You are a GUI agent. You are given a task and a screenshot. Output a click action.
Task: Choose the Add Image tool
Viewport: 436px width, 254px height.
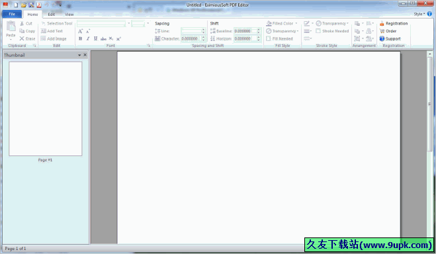click(54, 38)
